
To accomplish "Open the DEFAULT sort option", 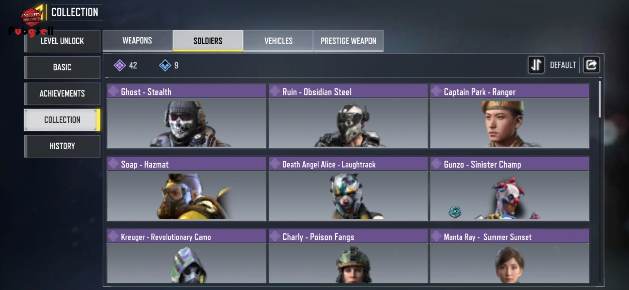I will point(563,65).
